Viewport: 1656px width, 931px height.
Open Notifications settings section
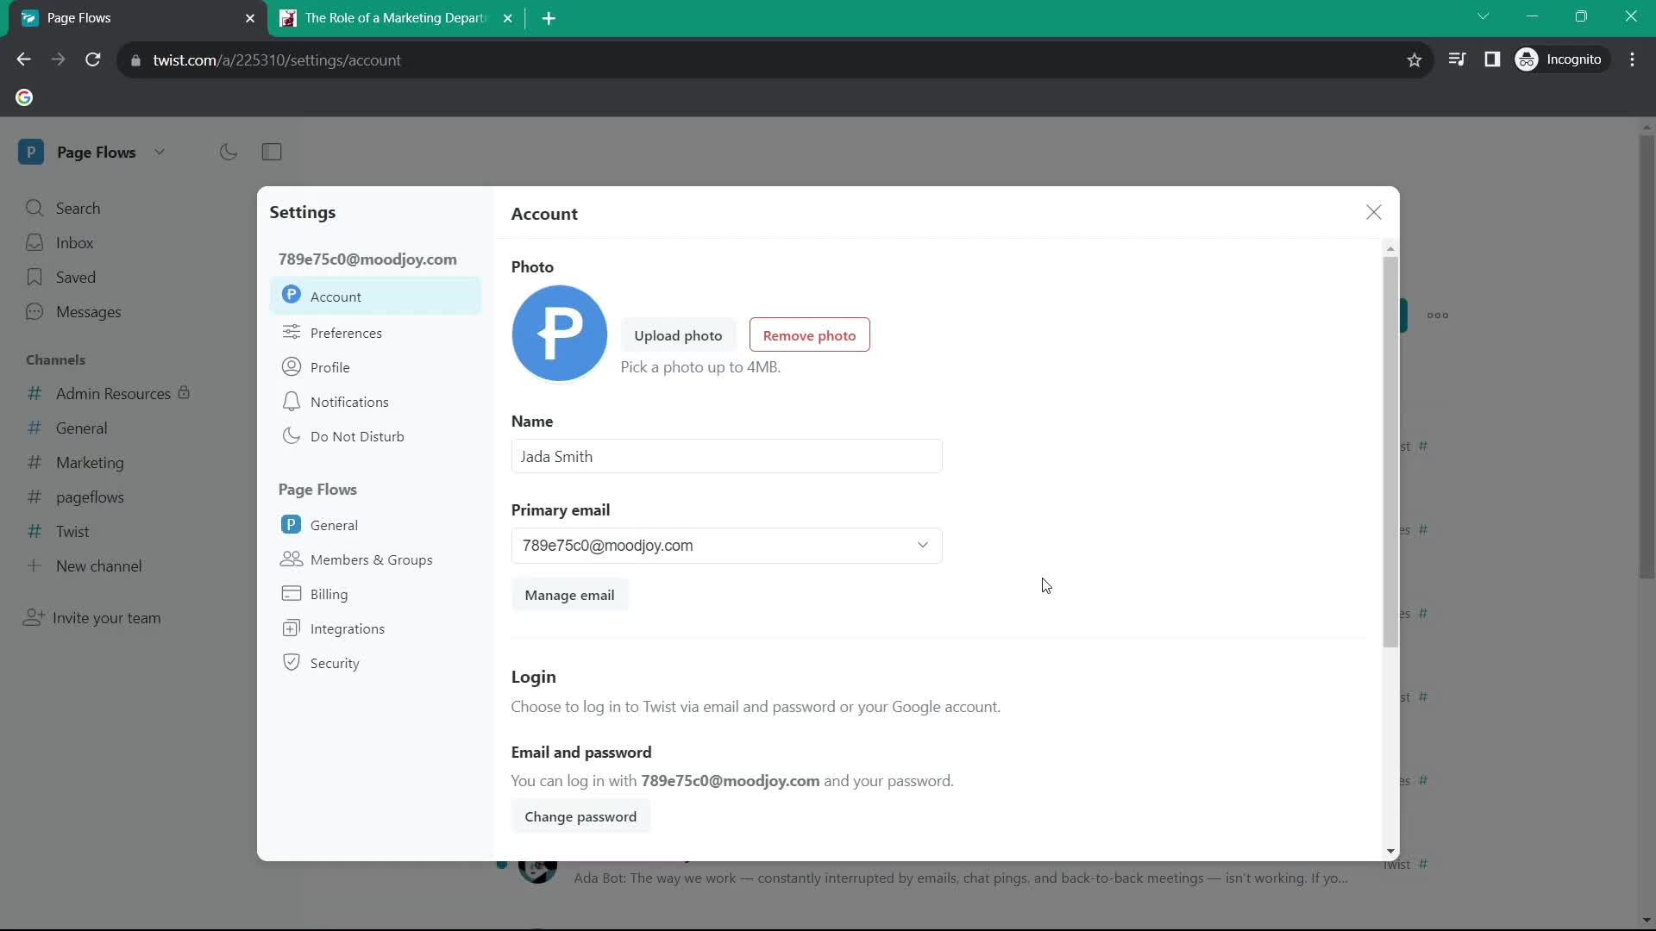point(375,402)
